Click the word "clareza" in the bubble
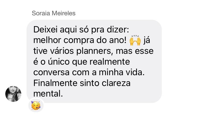 [x=116, y=83]
